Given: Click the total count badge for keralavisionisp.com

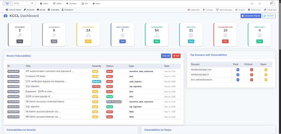Looking at the screenshot, I should [x=238, y=70].
